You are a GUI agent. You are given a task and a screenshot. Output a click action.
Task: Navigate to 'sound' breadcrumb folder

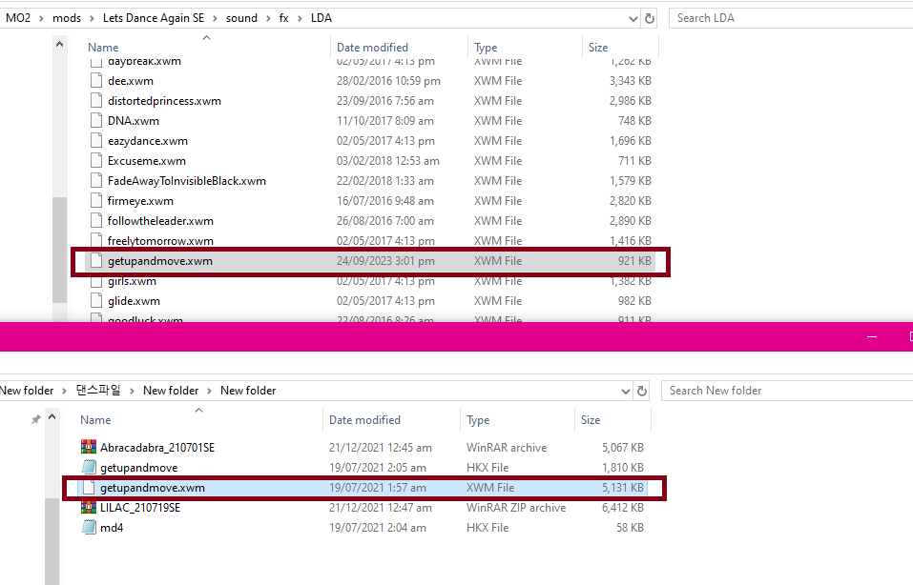(241, 18)
